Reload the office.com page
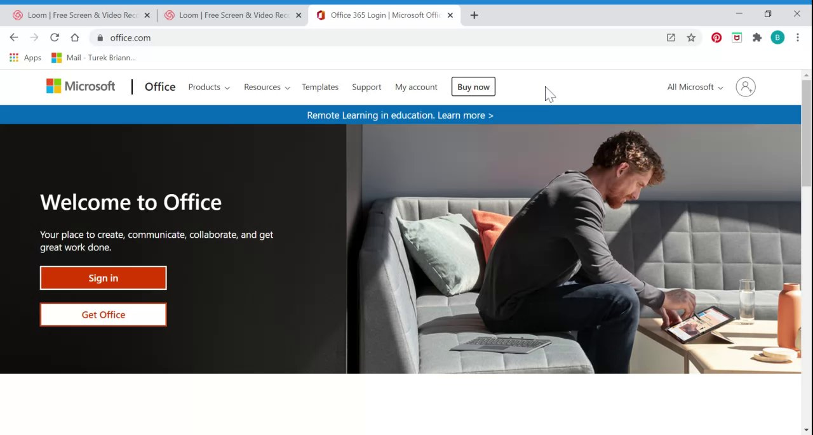Viewport: 813px width, 435px height. pyautogui.click(x=55, y=37)
